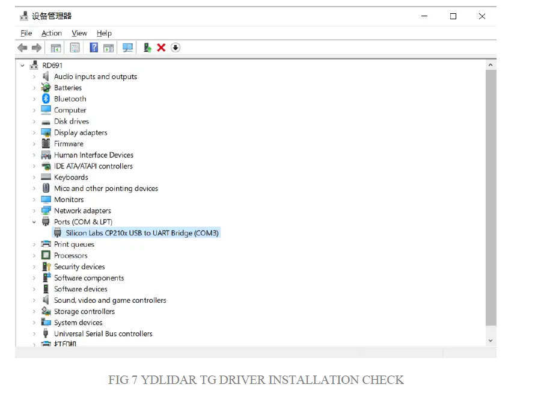The height and width of the screenshot is (402, 535).
Task: Click the Disable device down-arrow icon
Action: tap(176, 48)
